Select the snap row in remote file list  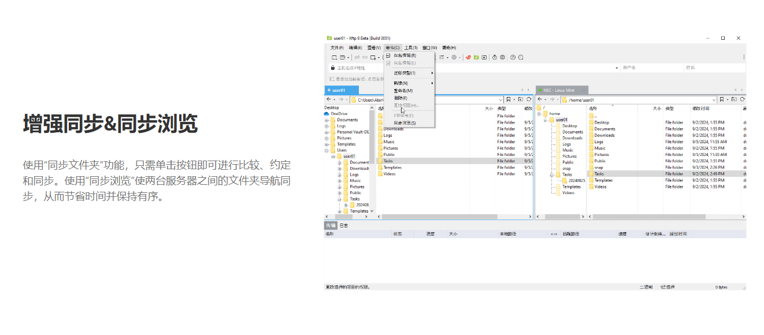point(666,167)
